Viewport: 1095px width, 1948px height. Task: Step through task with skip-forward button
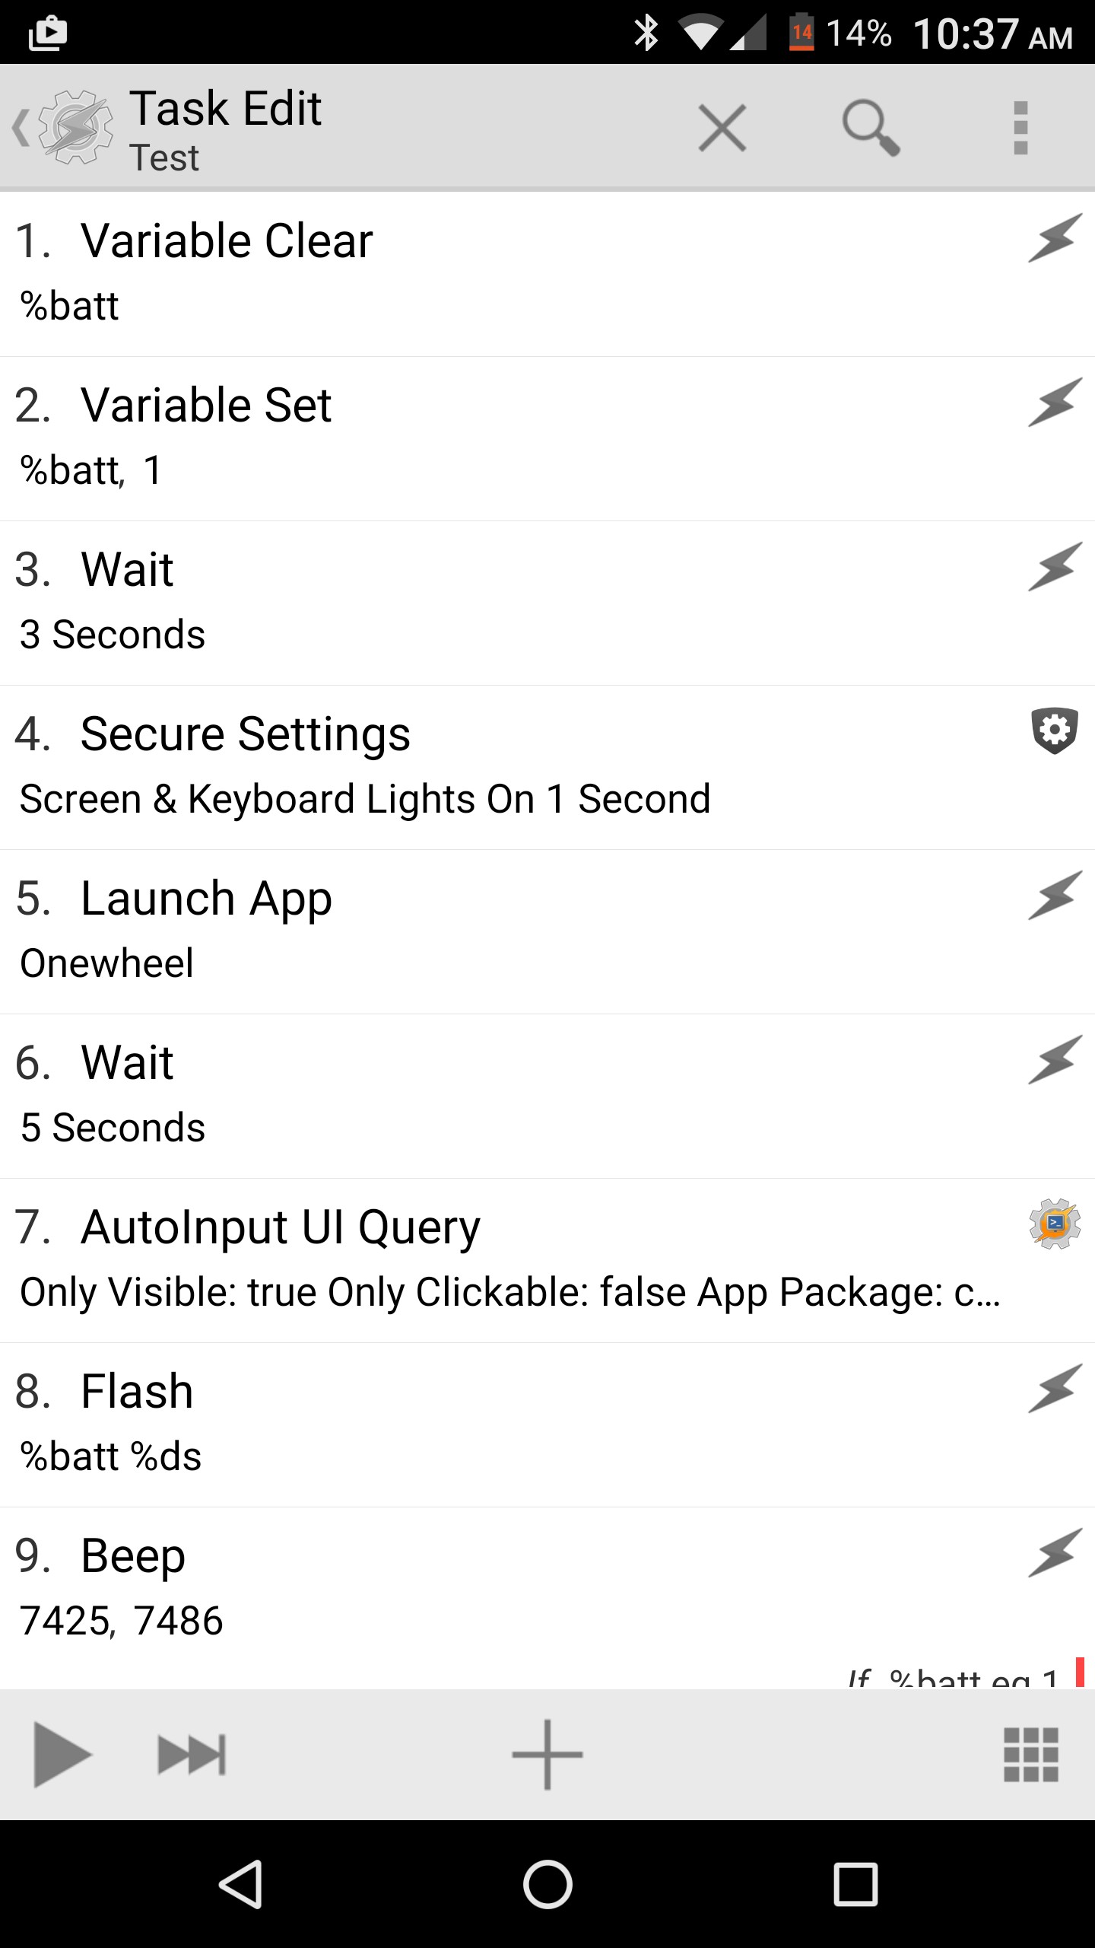coord(192,1755)
